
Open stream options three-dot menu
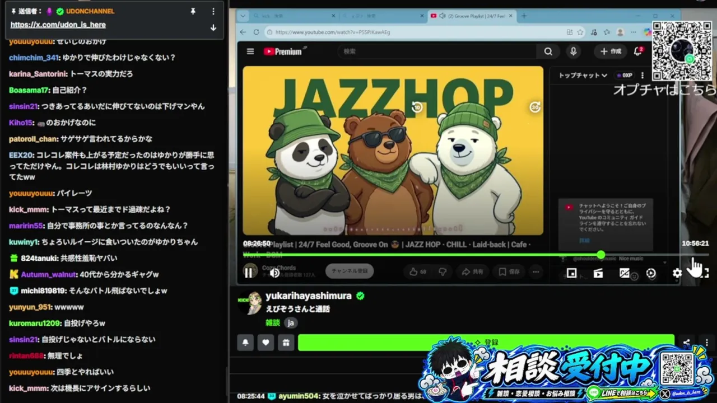707,343
